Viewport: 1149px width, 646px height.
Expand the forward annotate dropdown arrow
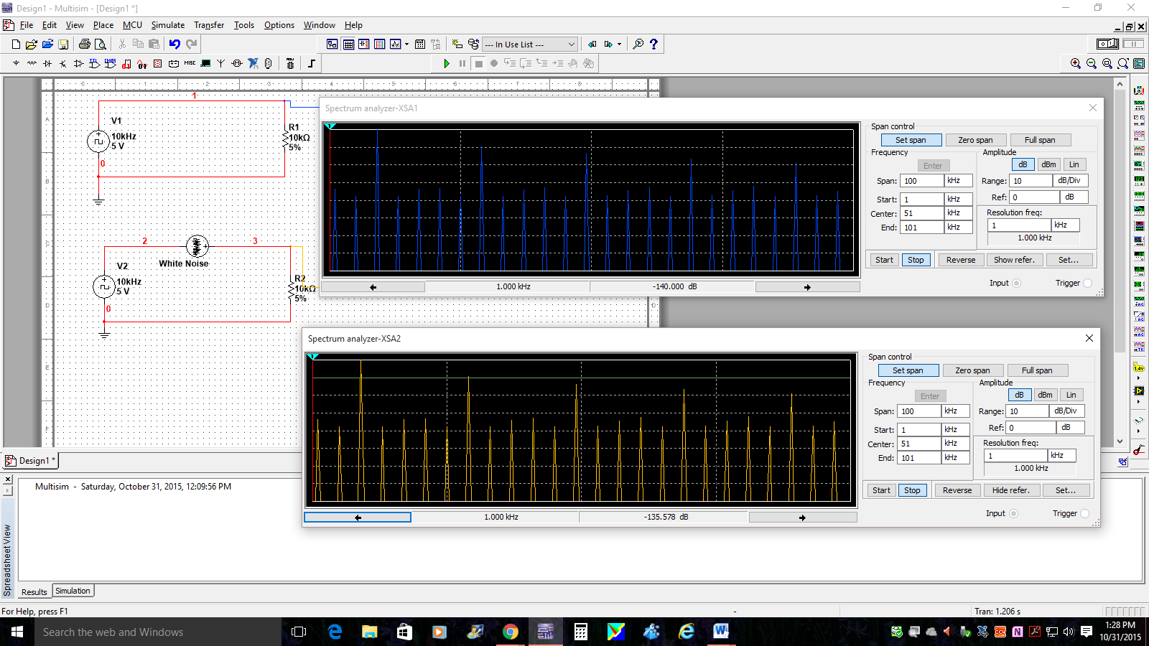point(619,45)
